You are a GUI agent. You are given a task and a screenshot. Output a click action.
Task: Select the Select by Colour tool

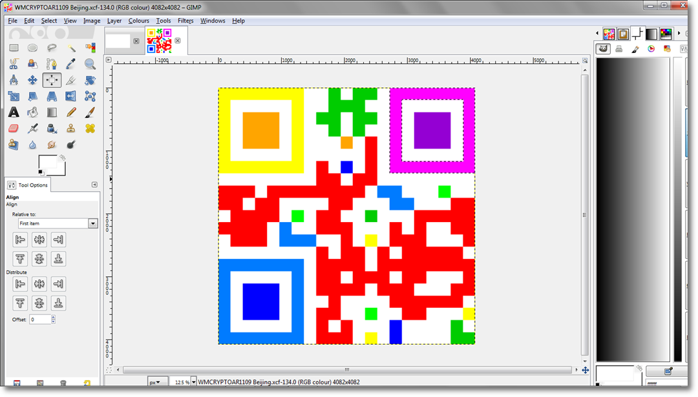pos(90,48)
